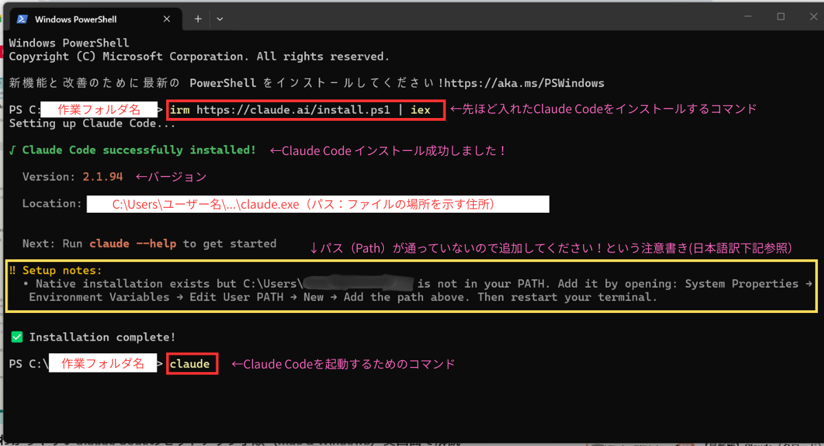This screenshot has height=446, width=824.
Task: Click the version number 2.1.94
Action: (x=103, y=176)
